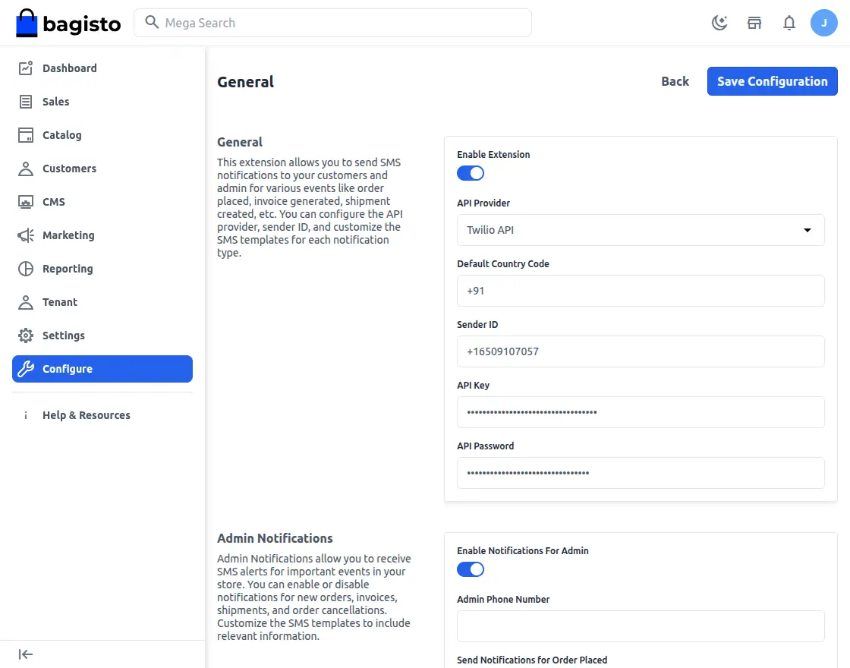Focus the Mega Search field
The image size is (850, 668).
(x=333, y=23)
